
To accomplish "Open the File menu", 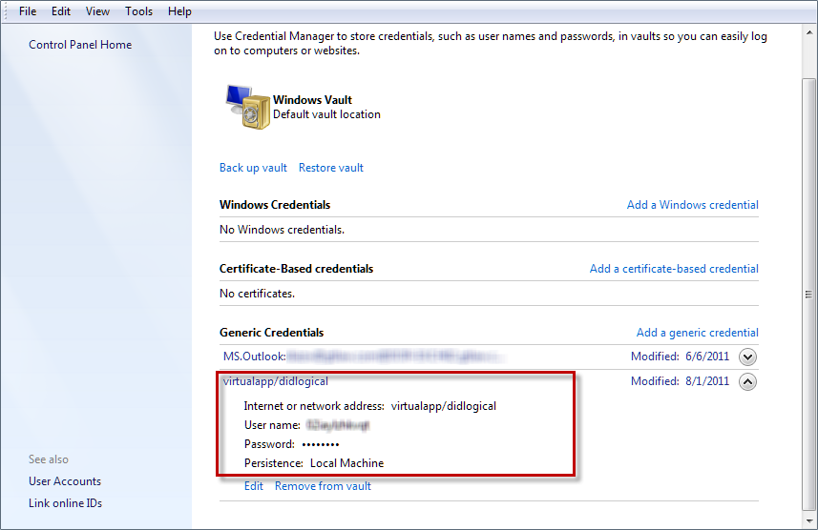I will (x=28, y=11).
